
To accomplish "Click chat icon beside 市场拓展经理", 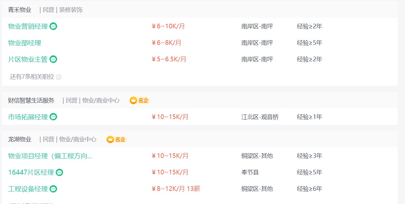I will coord(53,117).
